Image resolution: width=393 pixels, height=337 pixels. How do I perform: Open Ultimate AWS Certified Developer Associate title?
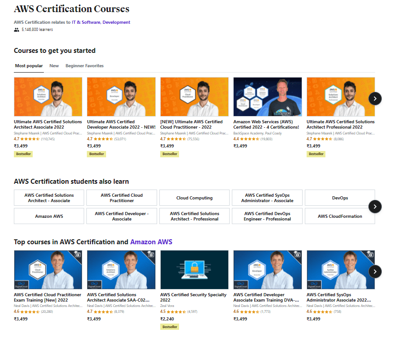121,125
